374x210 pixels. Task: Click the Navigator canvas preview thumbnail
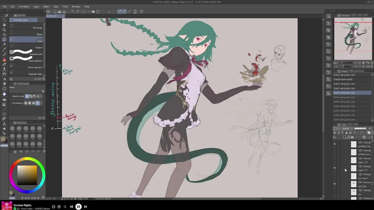pos(353,38)
